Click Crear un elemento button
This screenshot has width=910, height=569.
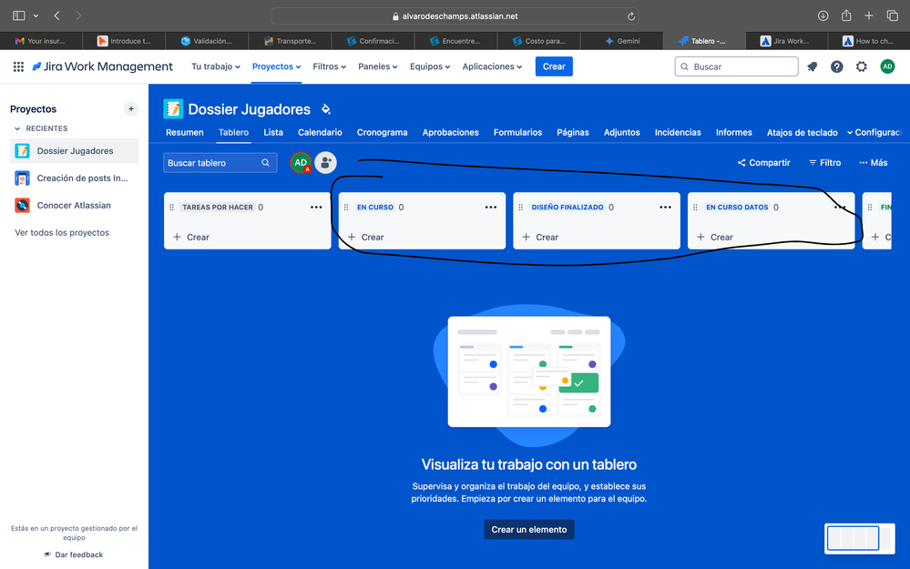point(528,530)
